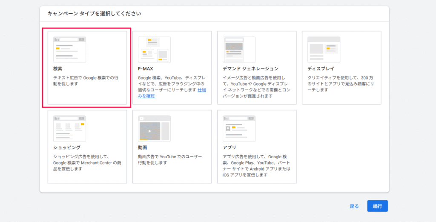Screen dimensions: 436x222
Task: Open the 仕組みを確認 link
Action: [x=172, y=93]
